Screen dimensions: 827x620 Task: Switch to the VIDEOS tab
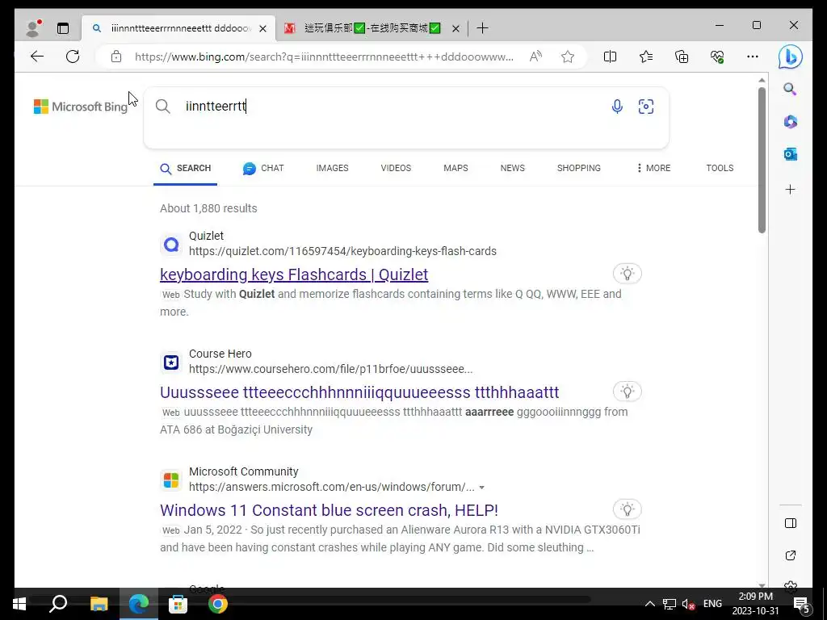(396, 168)
